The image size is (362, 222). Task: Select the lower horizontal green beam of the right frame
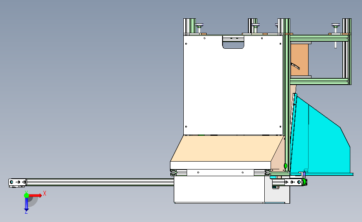[x=319, y=81]
